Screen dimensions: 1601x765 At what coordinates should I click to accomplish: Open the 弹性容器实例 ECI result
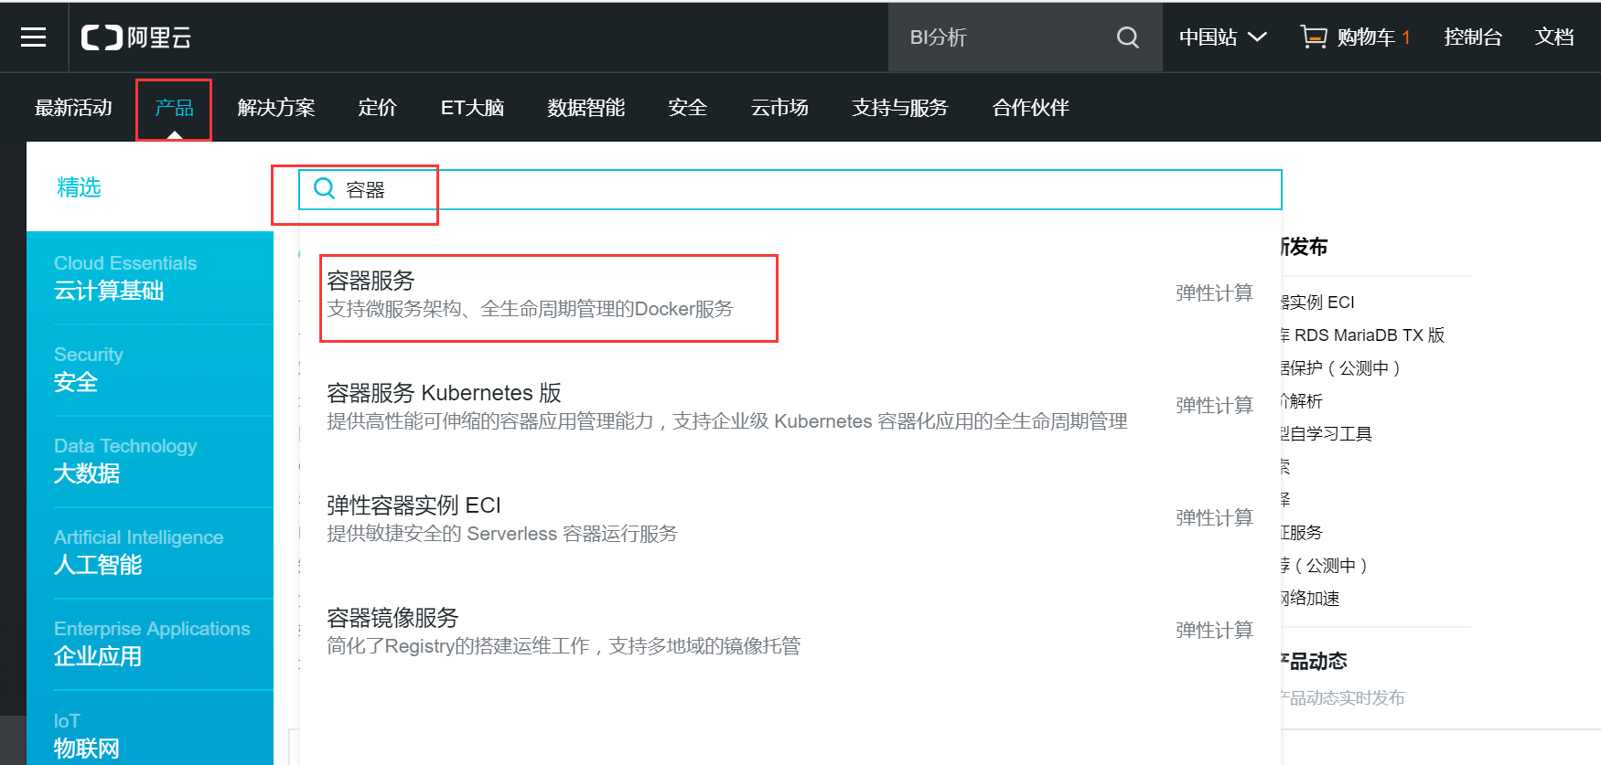point(414,505)
